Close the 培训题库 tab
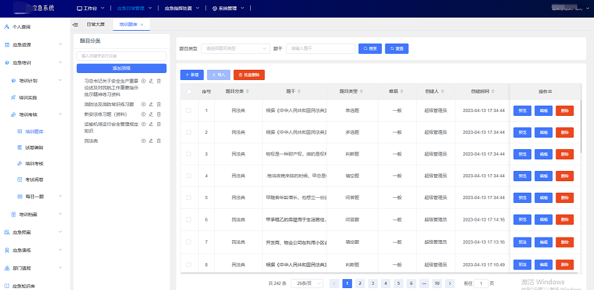Screen dimensions: 594x290 (142, 24)
